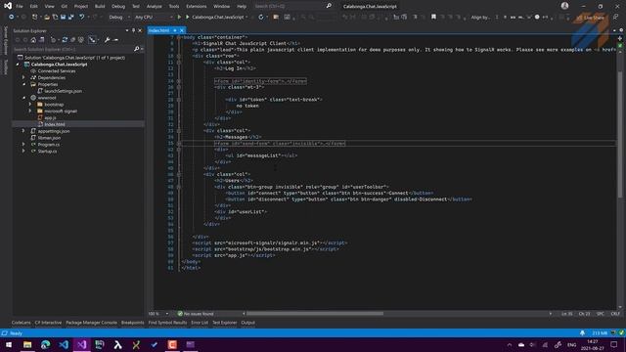Select appsettings.json in Solution Explorer
Screen dimensions: 626x352
54,131
